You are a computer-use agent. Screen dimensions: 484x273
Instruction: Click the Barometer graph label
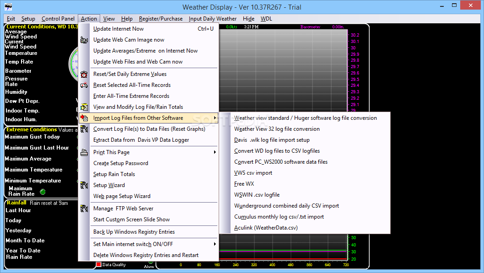(310, 27)
